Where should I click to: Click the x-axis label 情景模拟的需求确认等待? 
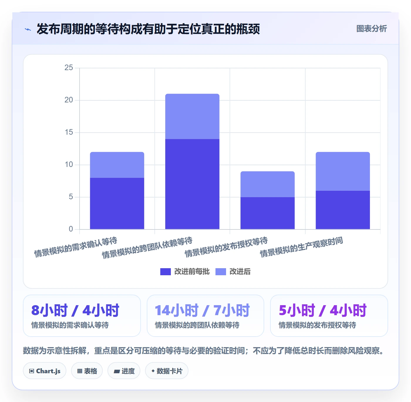[76, 247]
